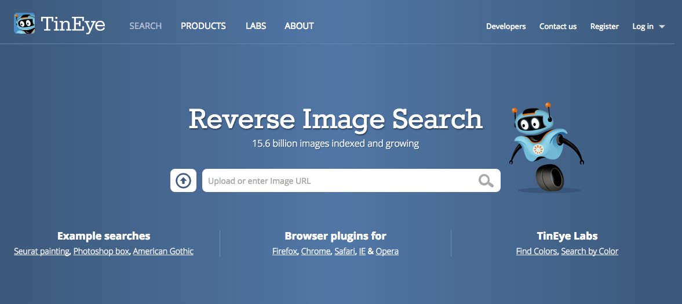Open the PRODUCTS menu

click(203, 26)
